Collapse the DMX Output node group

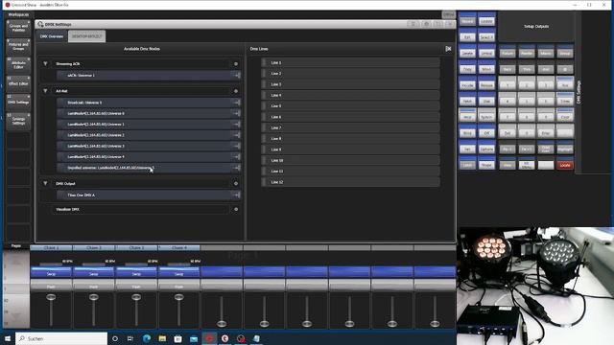45,183
